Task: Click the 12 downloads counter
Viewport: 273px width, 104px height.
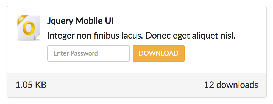Action: [231, 85]
